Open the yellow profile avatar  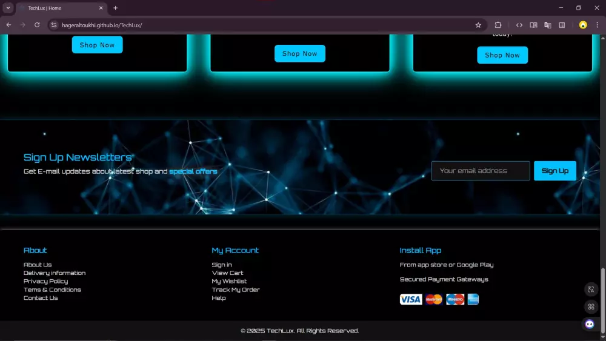(x=583, y=25)
